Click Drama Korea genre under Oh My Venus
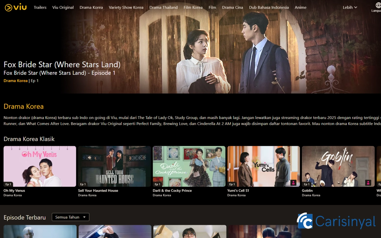The width and height of the screenshot is (381, 238). (13, 195)
